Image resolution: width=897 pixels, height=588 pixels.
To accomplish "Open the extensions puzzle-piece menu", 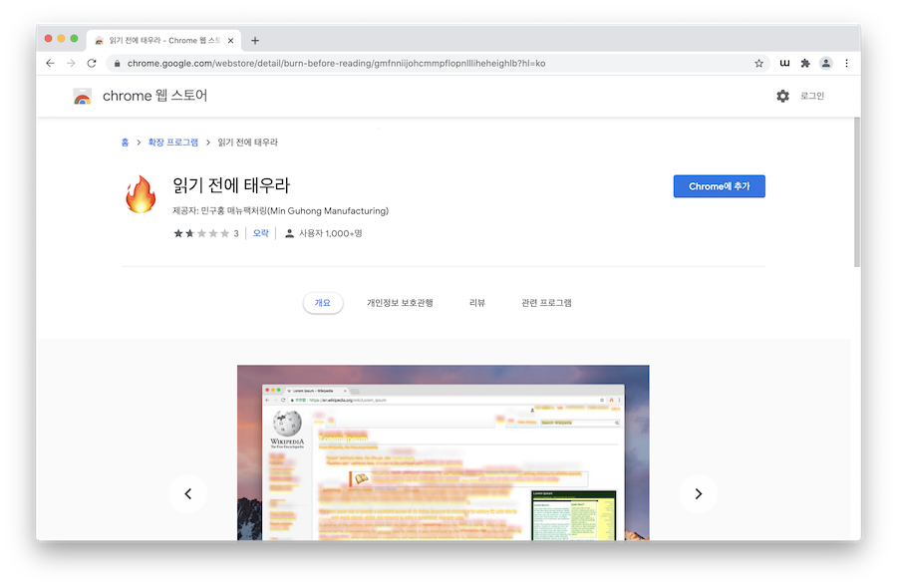I will click(805, 64).
